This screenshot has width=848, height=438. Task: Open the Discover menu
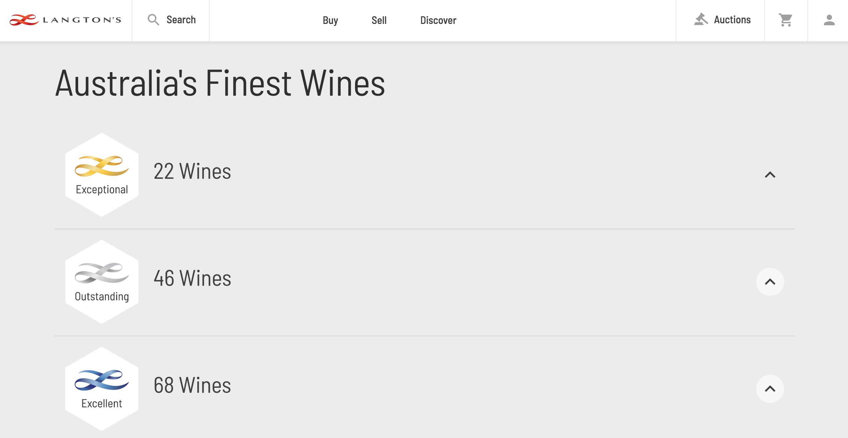[438, 20]
